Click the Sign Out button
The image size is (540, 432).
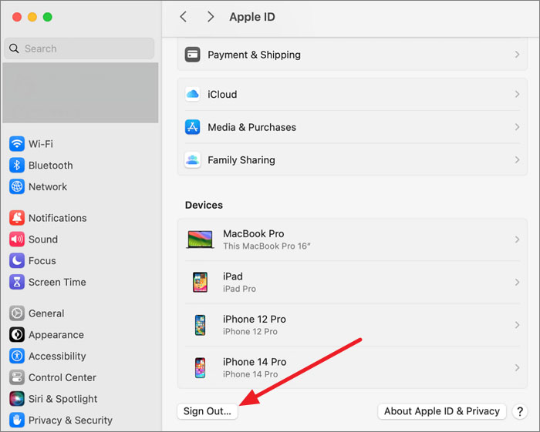click(x=208, y=411)
